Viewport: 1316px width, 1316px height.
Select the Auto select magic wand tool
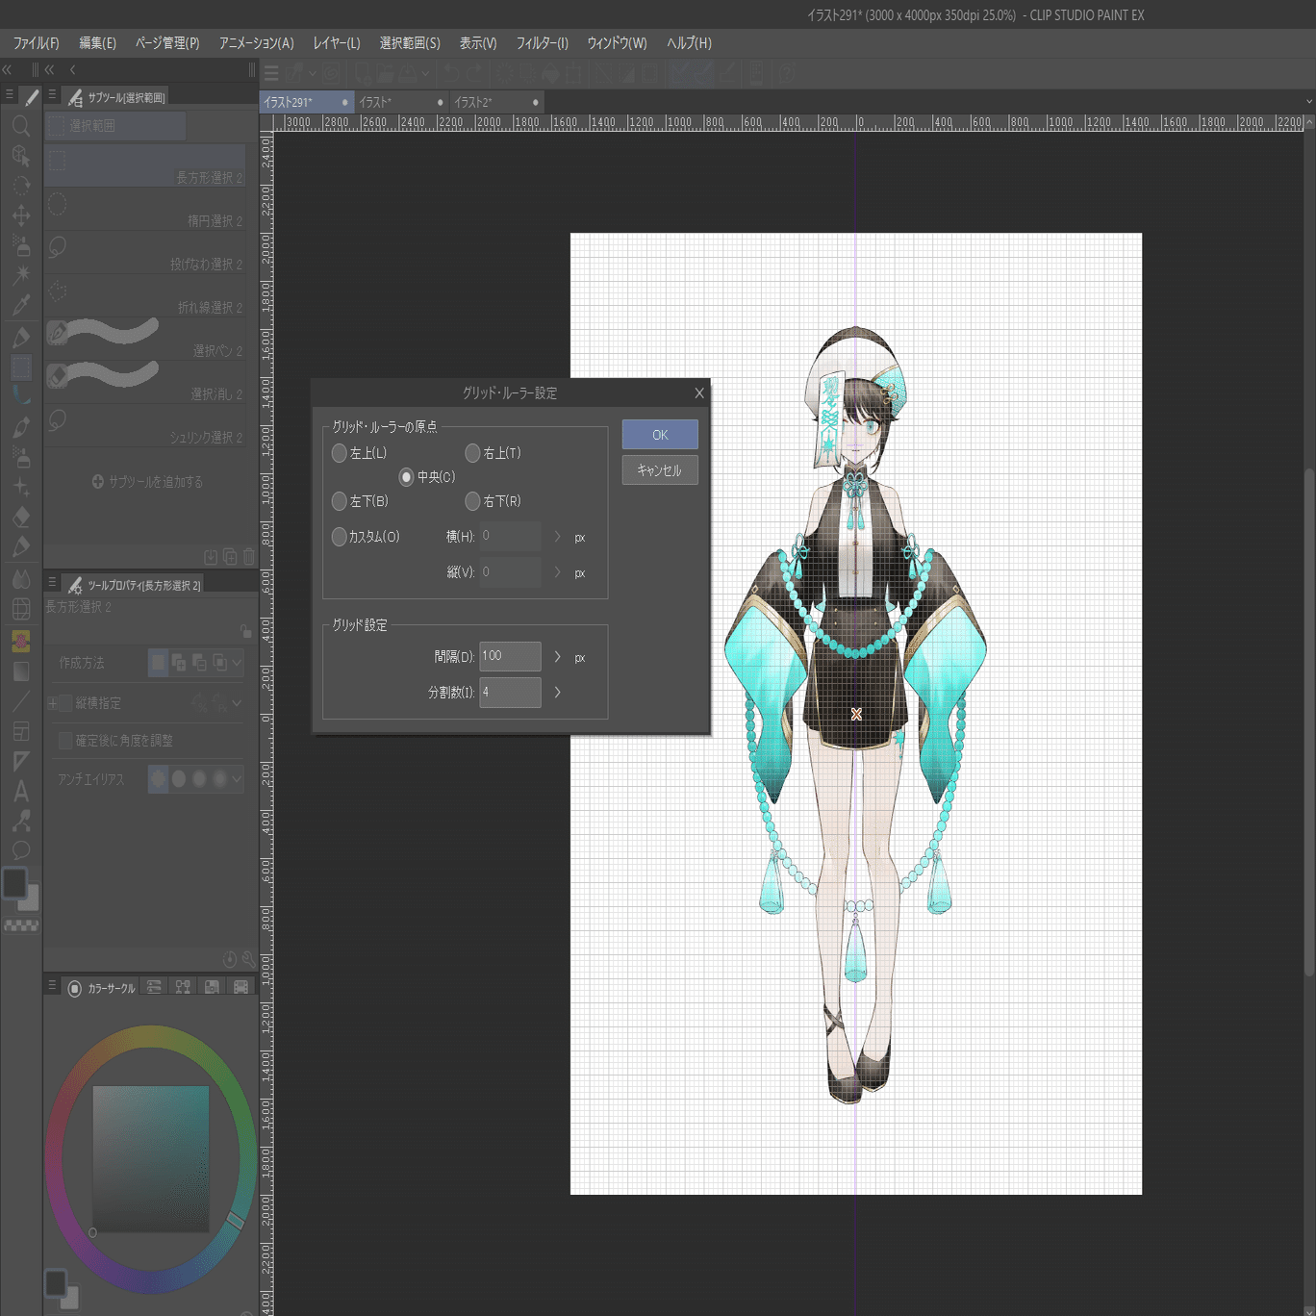[21, 275]
